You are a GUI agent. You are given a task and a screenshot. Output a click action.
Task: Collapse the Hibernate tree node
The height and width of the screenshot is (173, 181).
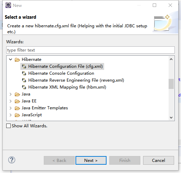[10, 60]
